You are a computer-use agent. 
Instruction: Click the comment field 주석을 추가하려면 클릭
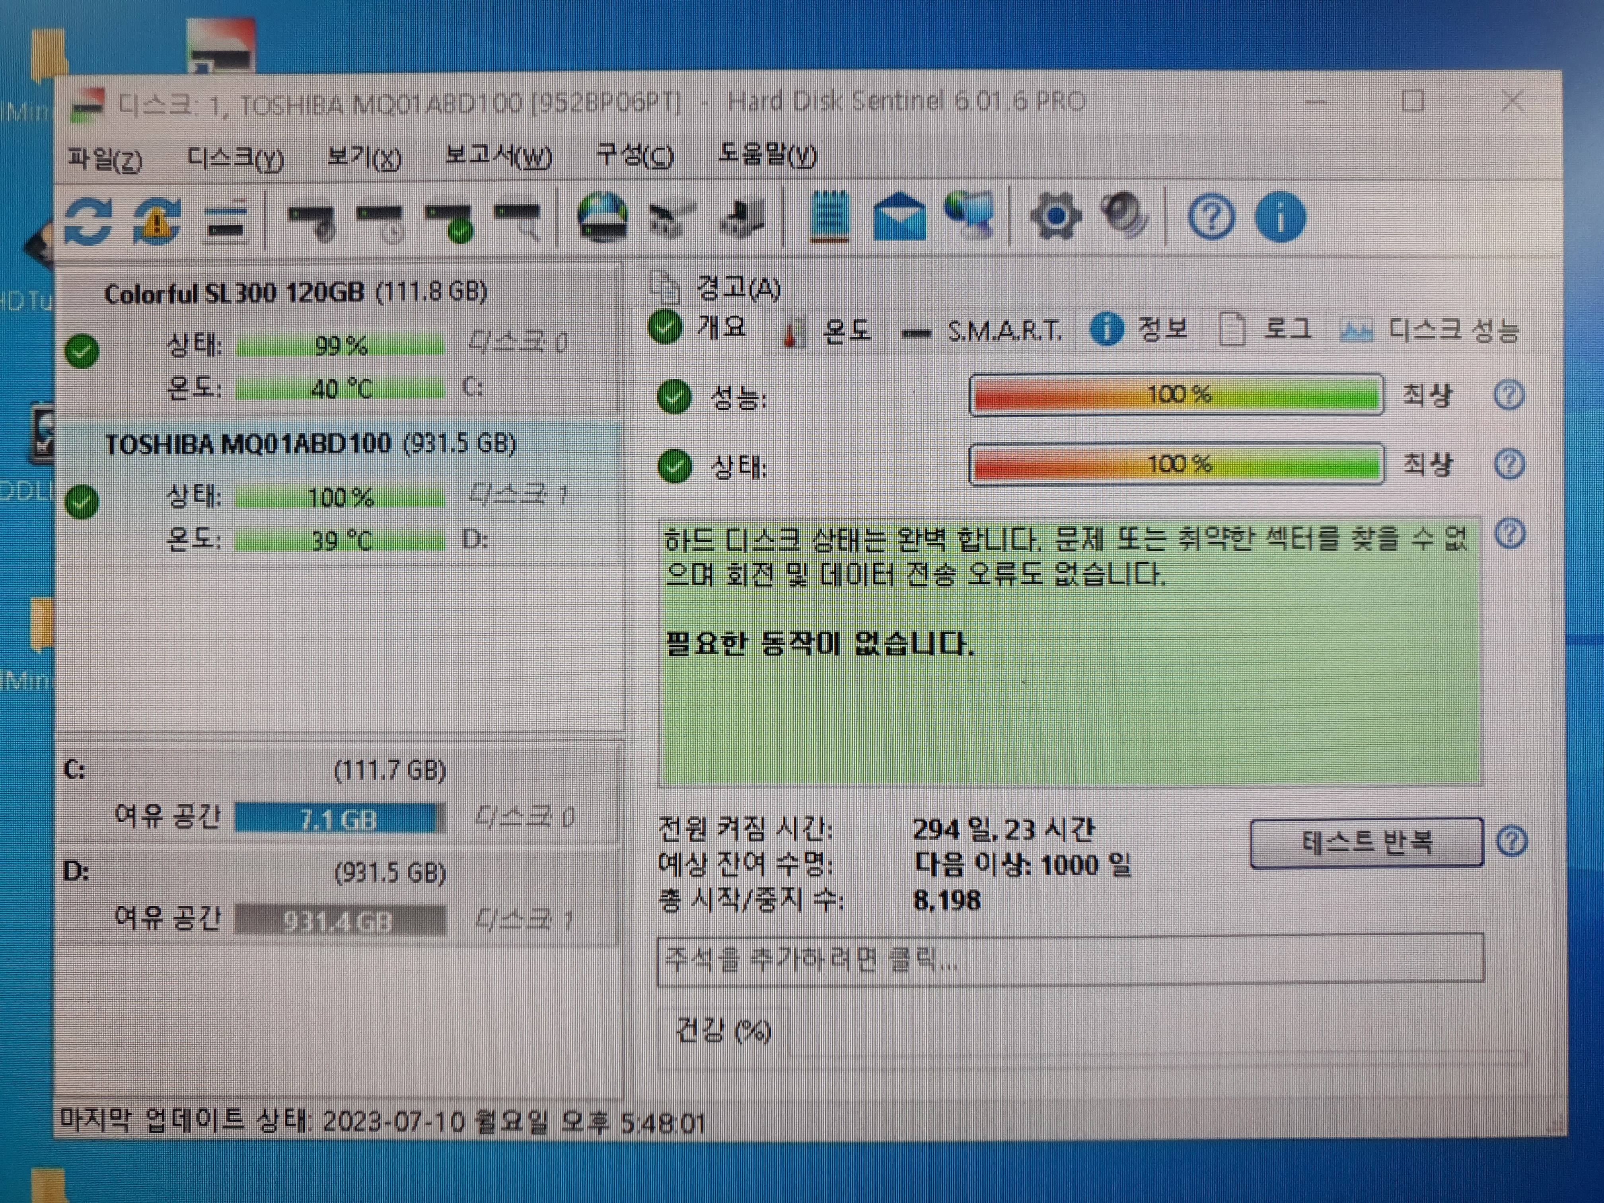(1070, 960)
